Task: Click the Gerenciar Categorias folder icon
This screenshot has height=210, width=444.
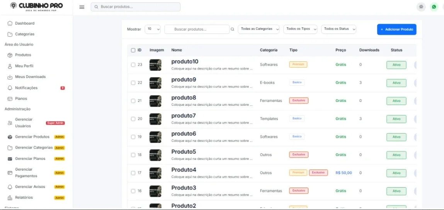Action: (x=10, y=148)
